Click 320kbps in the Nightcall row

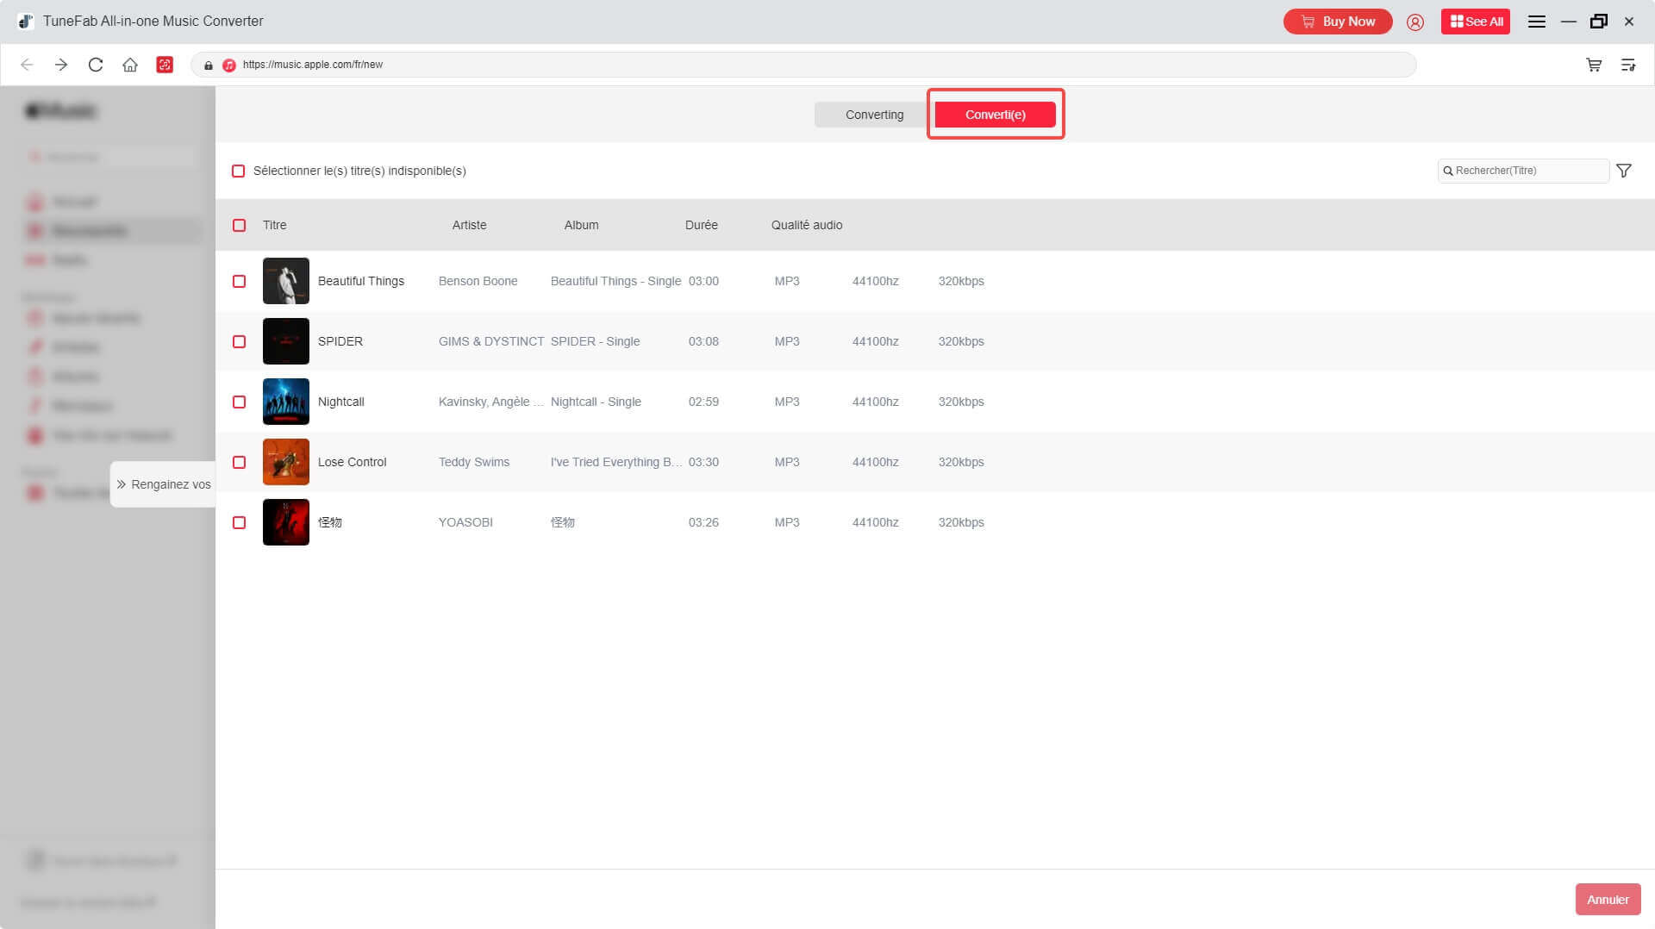coord(961,402)
